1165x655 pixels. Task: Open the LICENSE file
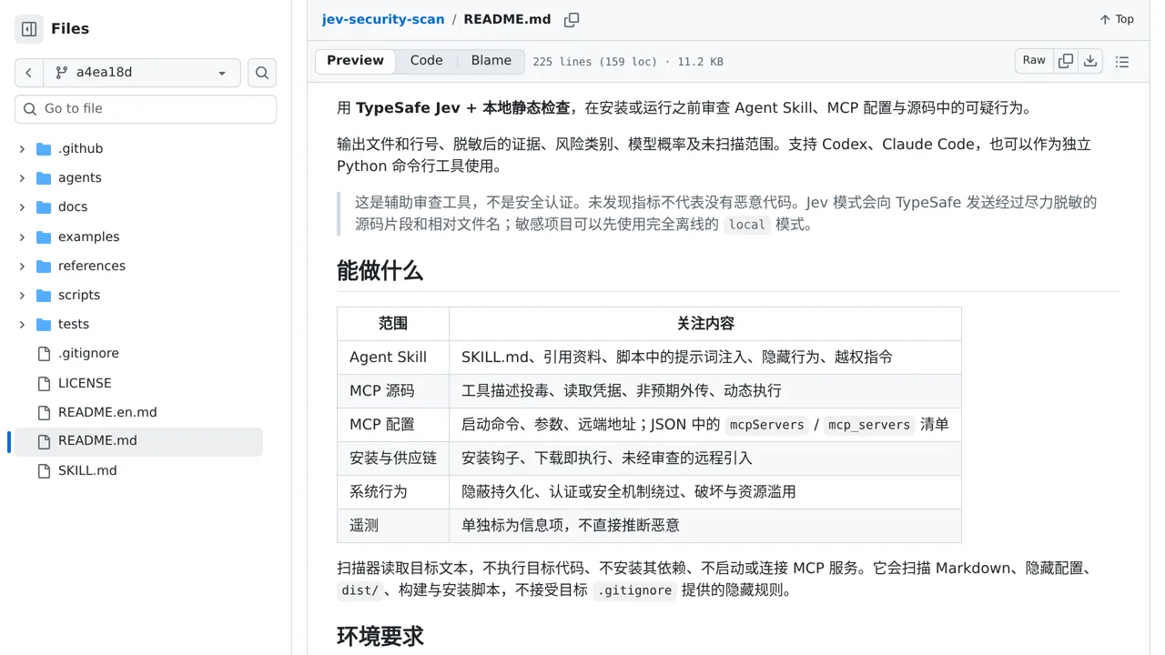(85, 383)
